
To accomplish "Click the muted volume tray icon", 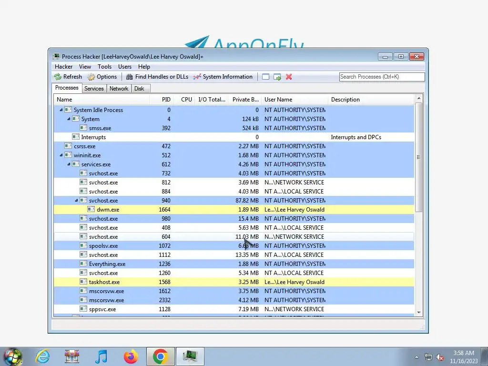I will click(440, 357).
